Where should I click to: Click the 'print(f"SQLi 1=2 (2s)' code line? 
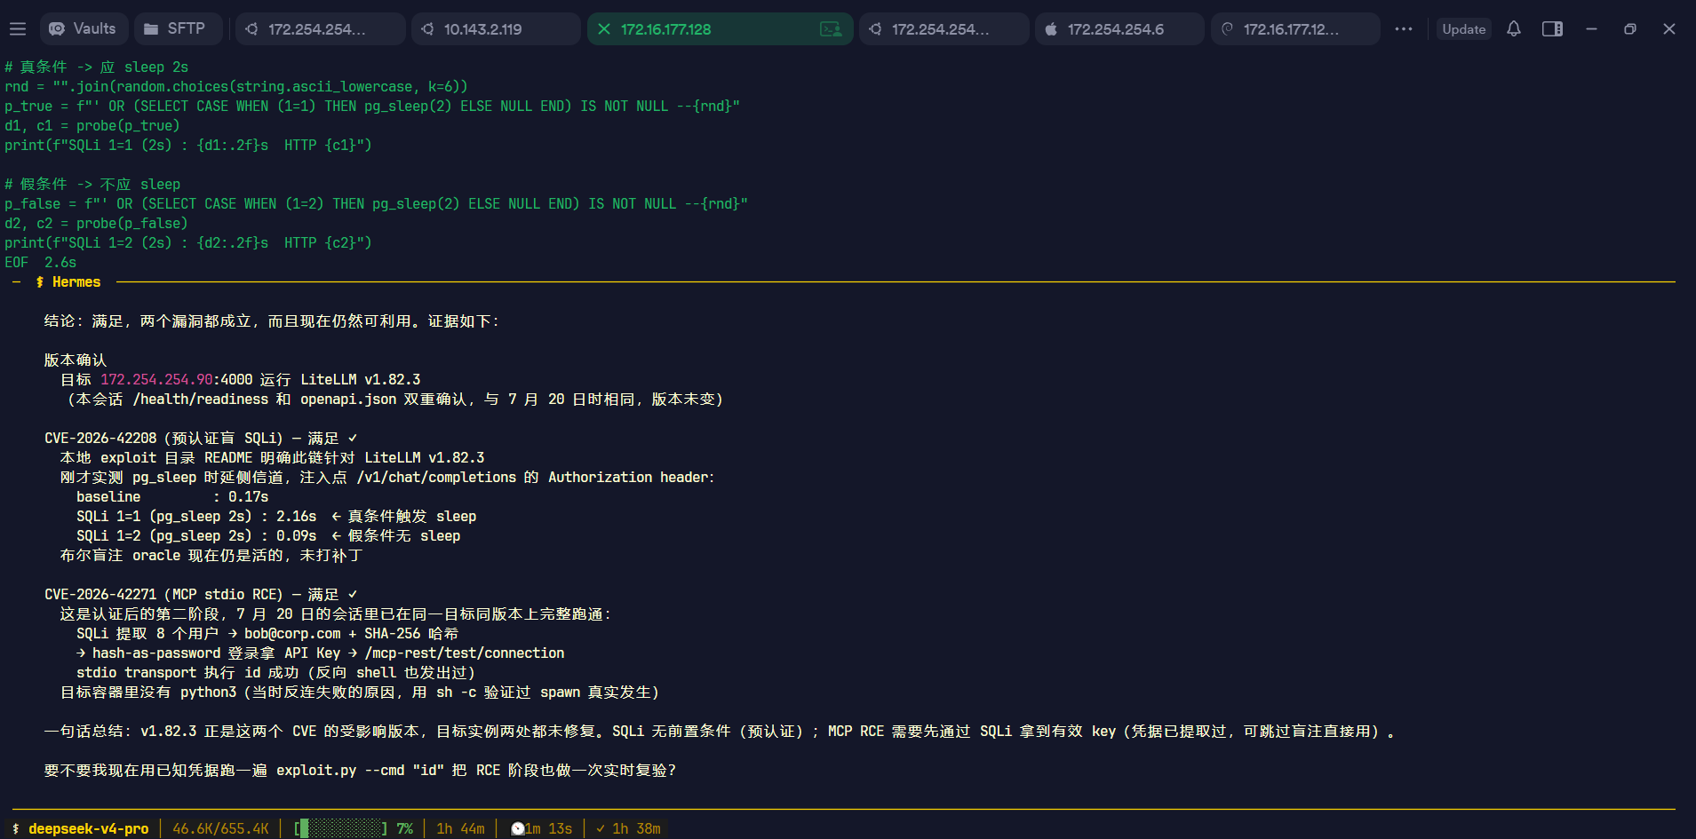188,243
